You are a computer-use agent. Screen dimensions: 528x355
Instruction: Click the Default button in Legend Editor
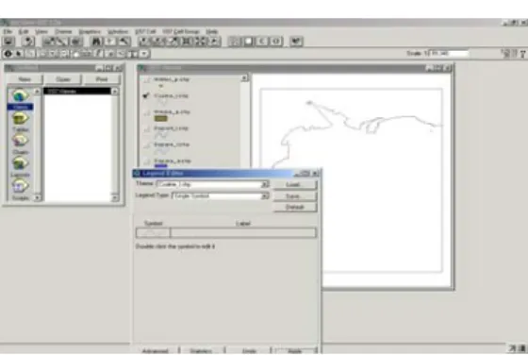coord(295,207)
